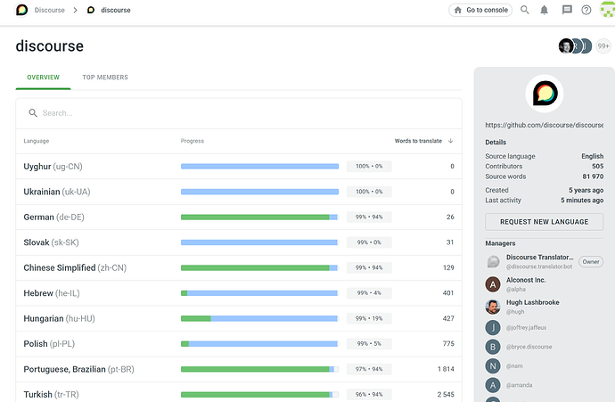
Task: Click the Discourse logo in the header
Action: 22,10
